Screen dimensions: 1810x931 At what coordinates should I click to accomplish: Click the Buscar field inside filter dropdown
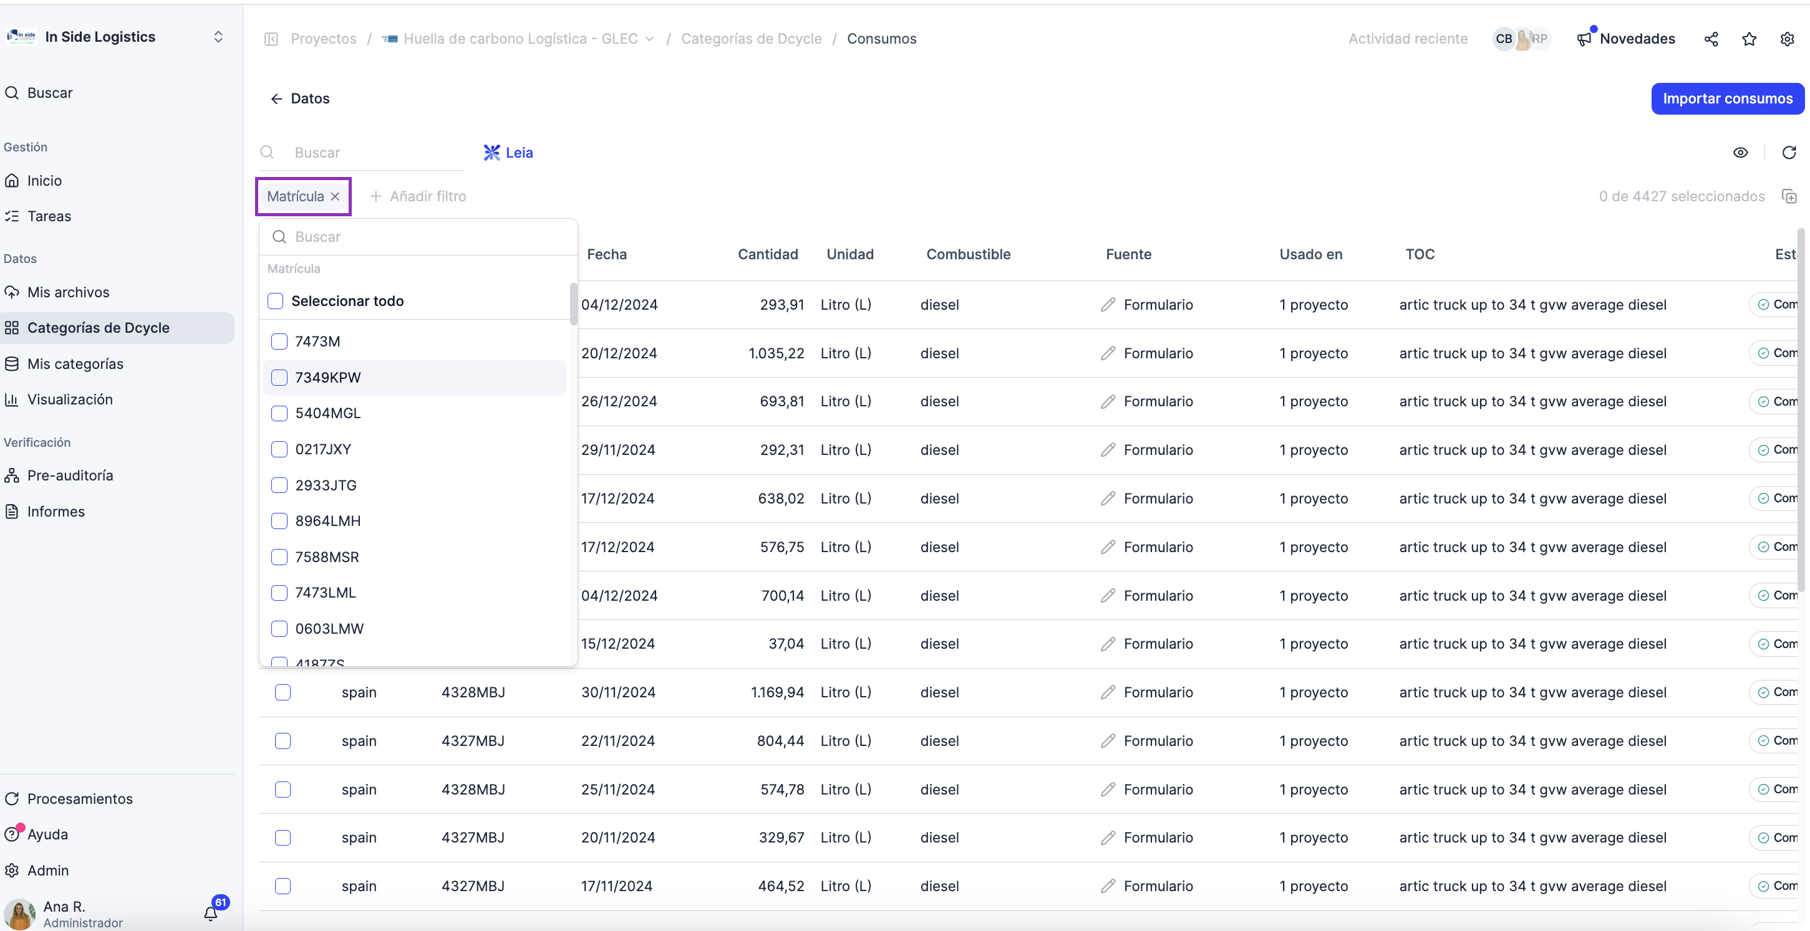(x=418, y=237)
